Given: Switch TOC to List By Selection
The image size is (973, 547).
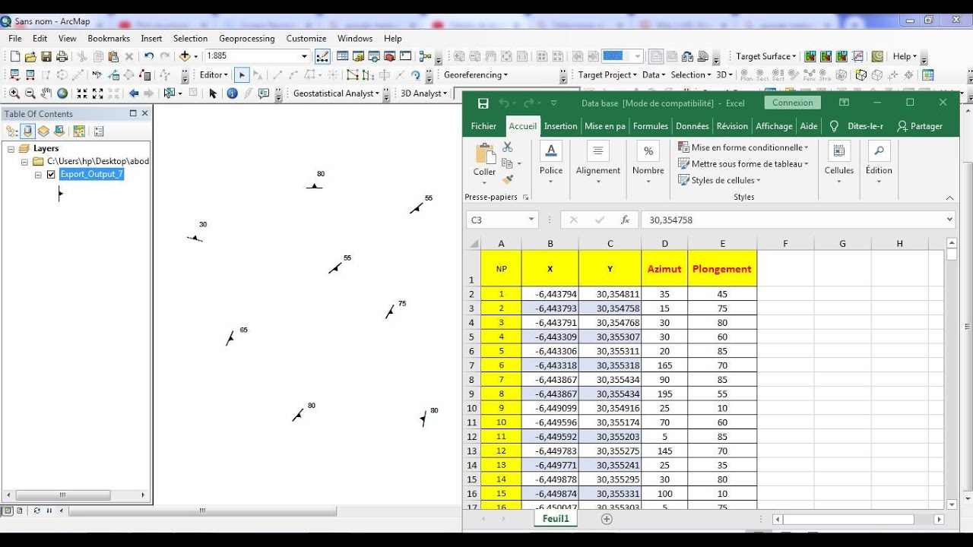Looking at the screenshot, I should pos(59,131).
